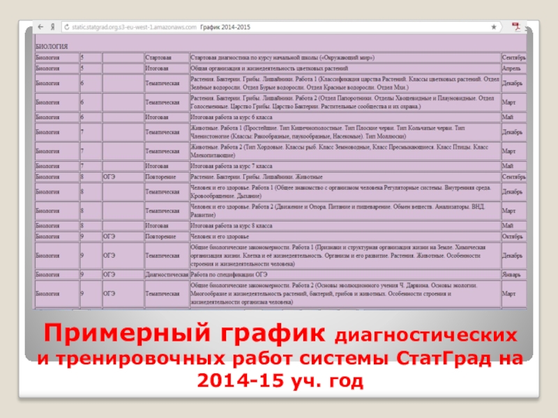Bookmark the page with the star icon
This screenshot has width=558, height=418.
pos(494,27)
